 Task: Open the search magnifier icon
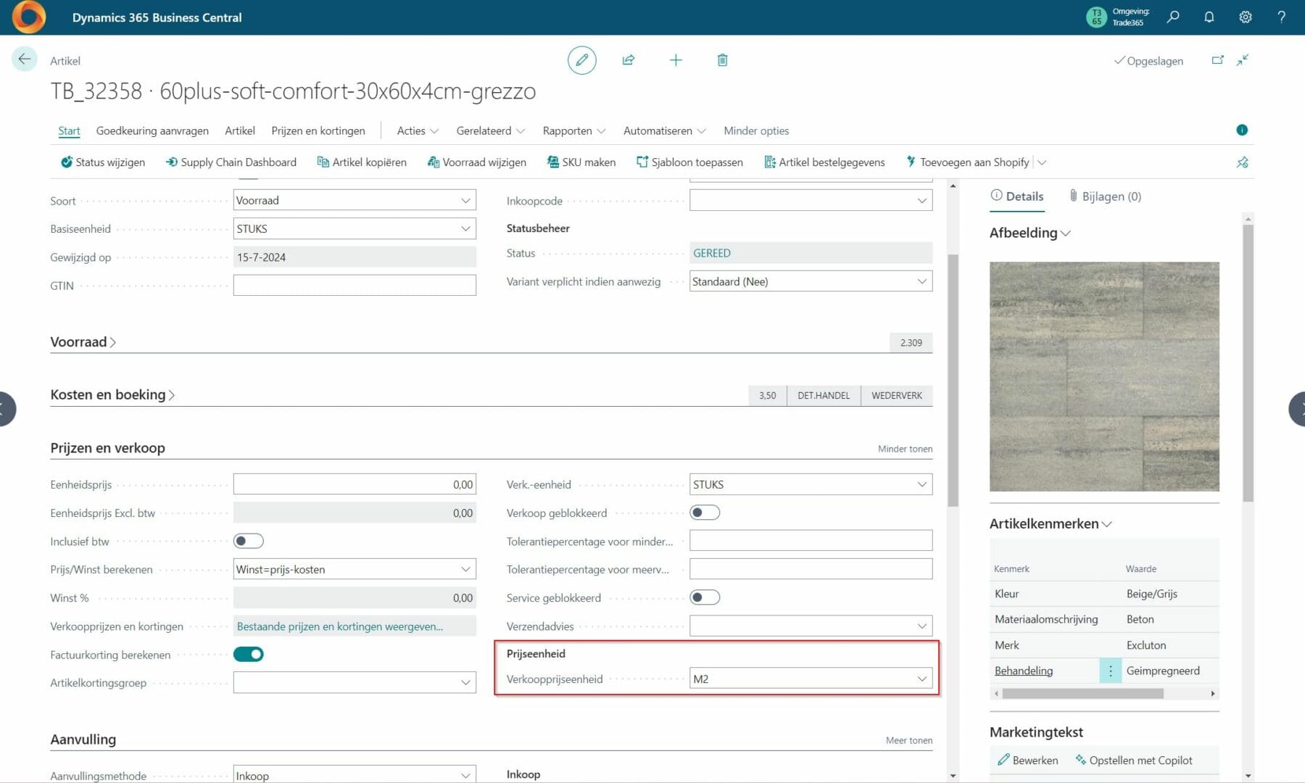[1173, 17]
